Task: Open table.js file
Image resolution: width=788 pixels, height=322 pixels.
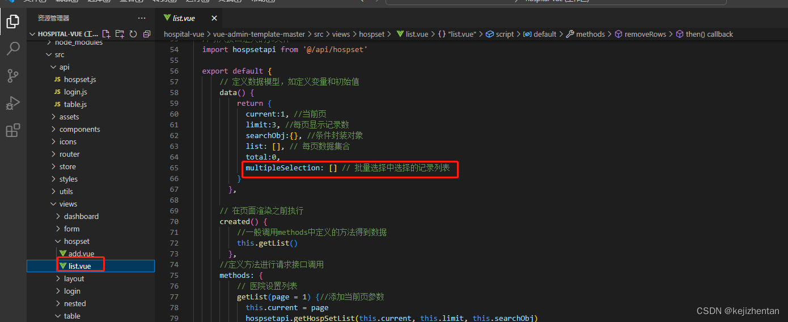Action: [x=75, y=105]
